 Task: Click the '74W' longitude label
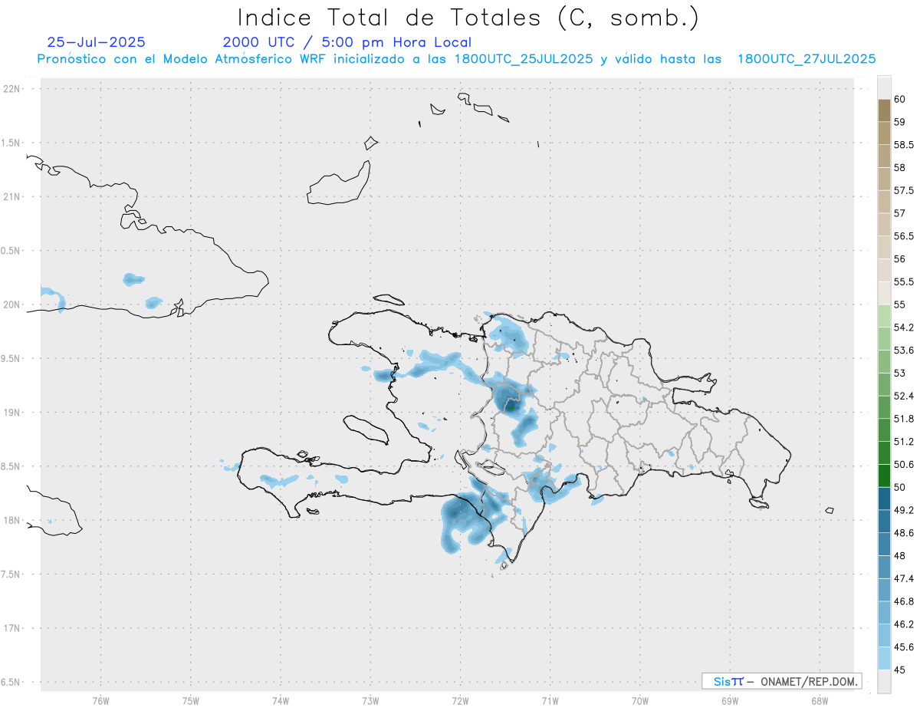281,701
